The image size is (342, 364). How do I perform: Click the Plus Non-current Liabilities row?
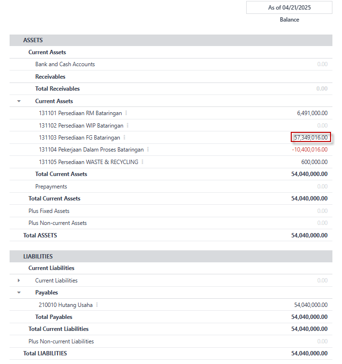[x=61, y=341]
